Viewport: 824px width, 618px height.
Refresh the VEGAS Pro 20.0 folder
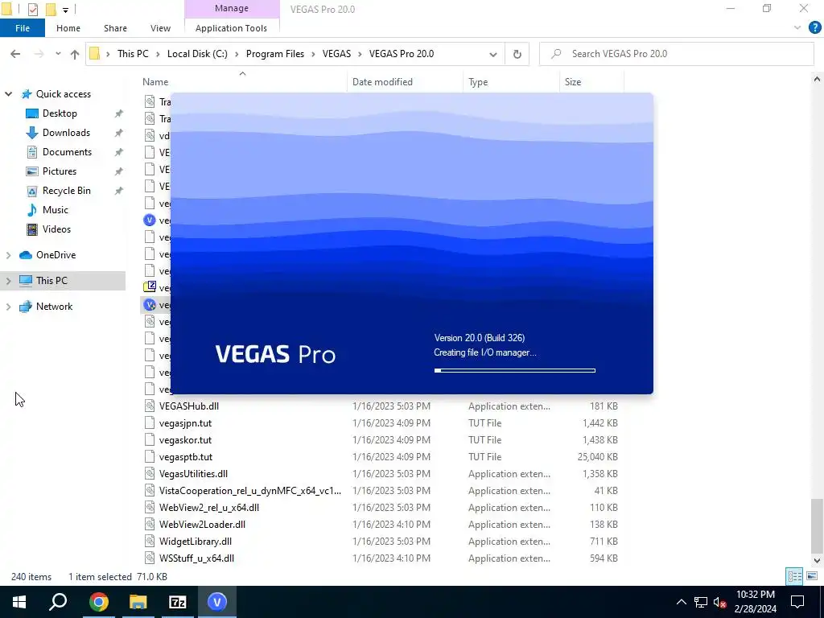click(517, 54)
